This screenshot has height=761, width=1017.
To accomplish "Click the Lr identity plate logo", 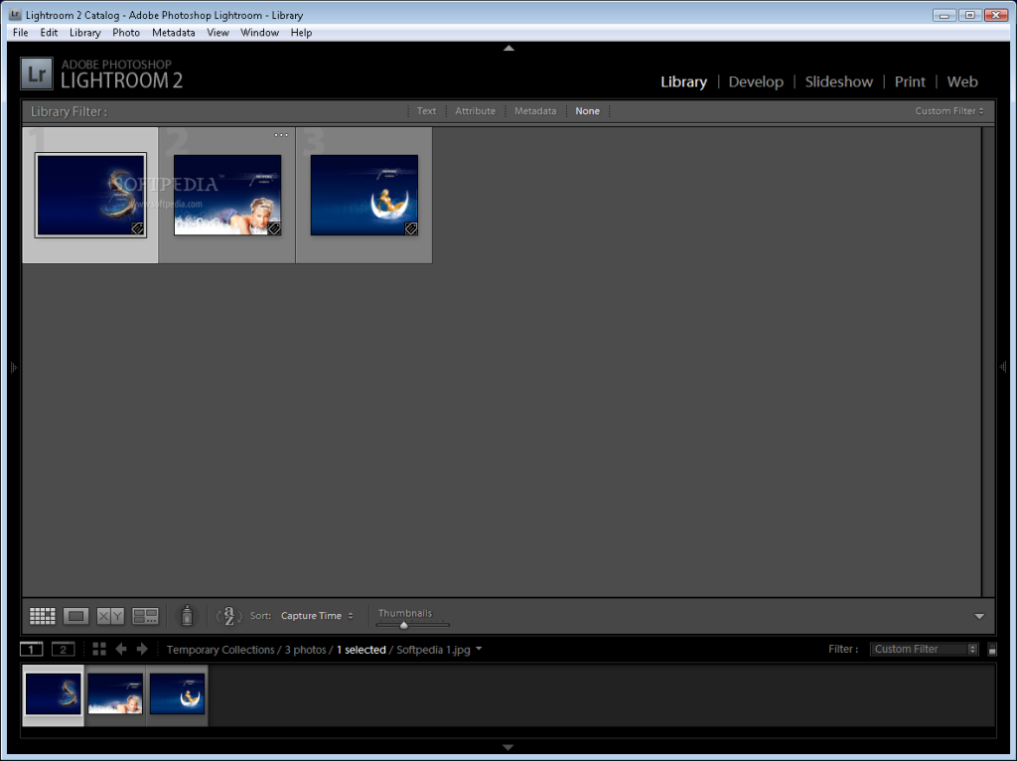I will pos(37,74).
